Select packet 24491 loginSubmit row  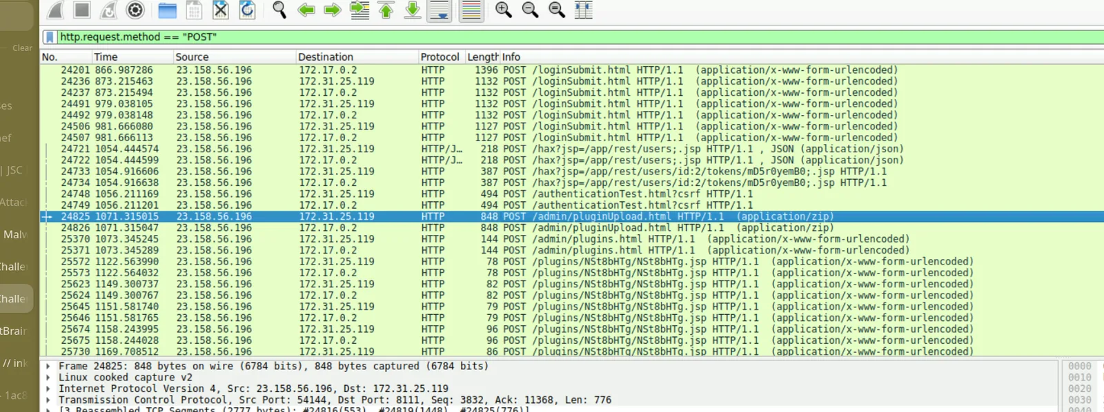pyautogui.click(x=572, y=104)
